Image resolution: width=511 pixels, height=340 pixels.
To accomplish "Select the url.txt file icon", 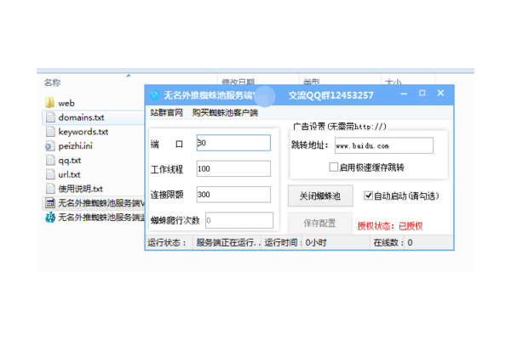I will click(x=50, y=174).
